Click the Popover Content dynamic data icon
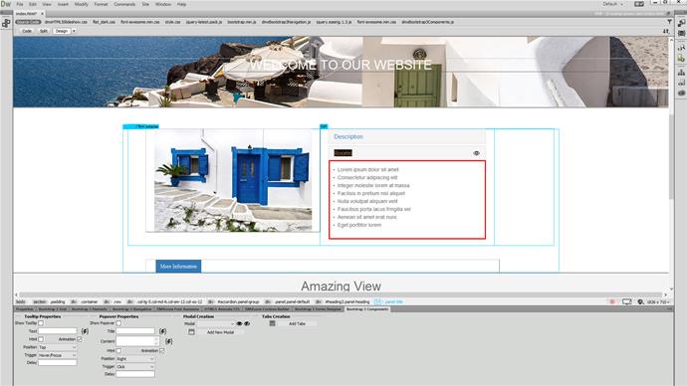Viewport: 687px width, 386px height. pos(168,341)
